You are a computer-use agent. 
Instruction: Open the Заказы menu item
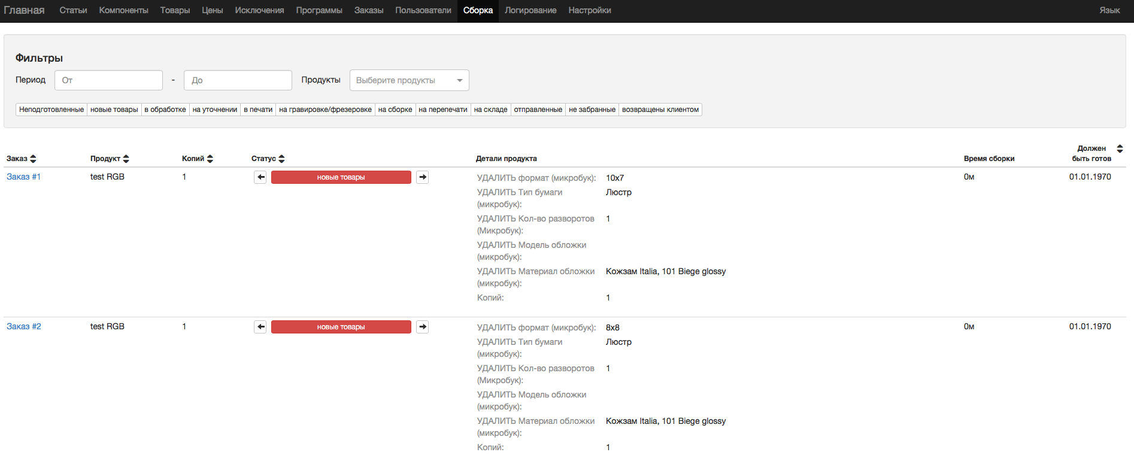(x=368, y=10)
